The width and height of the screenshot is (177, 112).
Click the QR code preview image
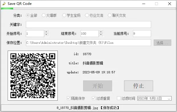[33, 76]
